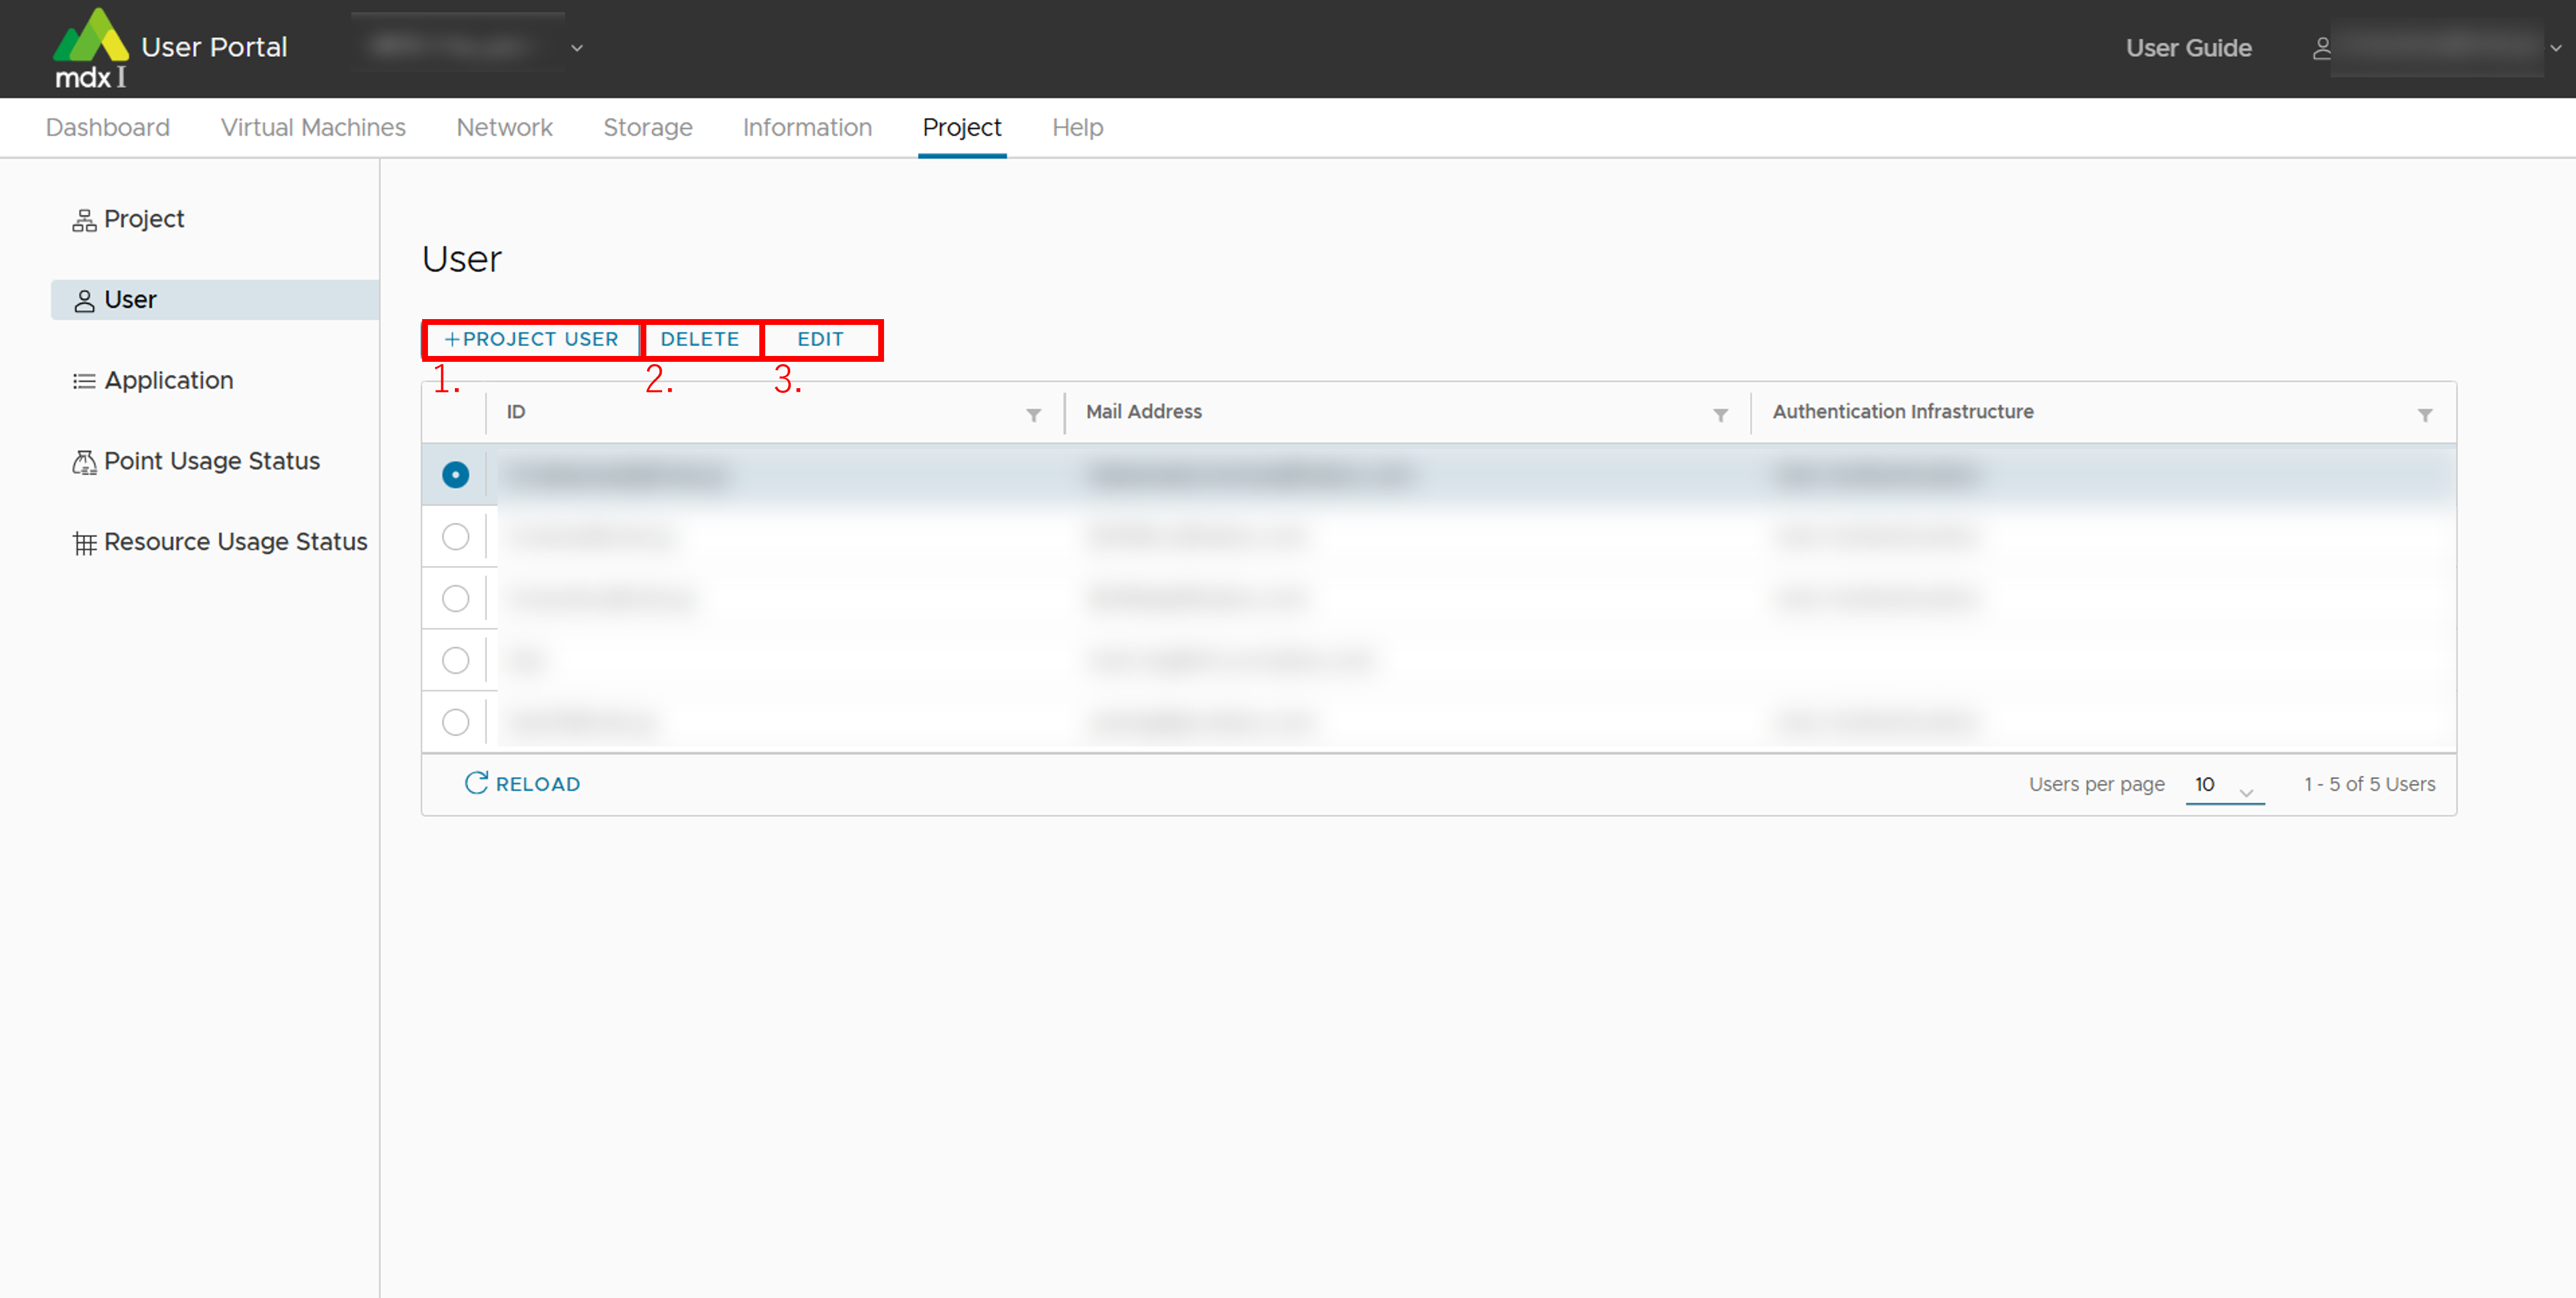Click the DELETE button
Viewport: 2576px width, 1298px height.
[x=699, y=339]
